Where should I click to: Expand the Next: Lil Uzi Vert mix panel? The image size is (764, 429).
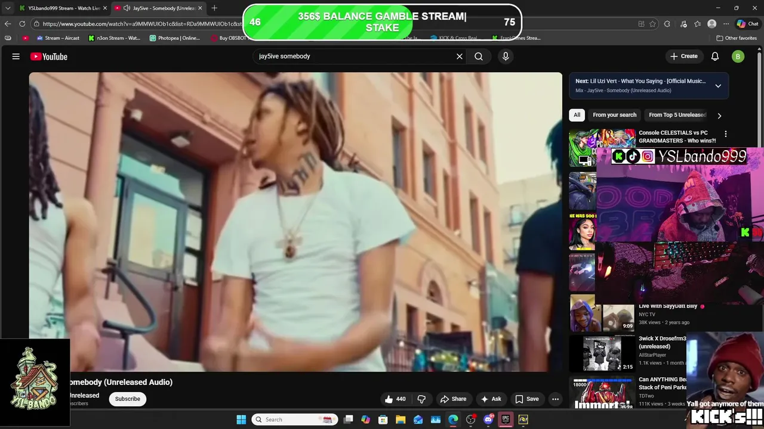click(718, 86)
